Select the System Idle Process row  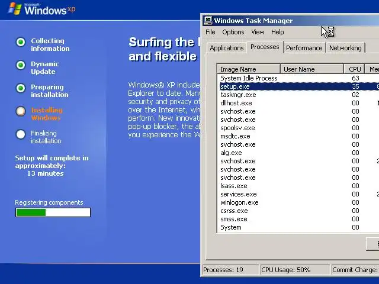coord(298,78)
